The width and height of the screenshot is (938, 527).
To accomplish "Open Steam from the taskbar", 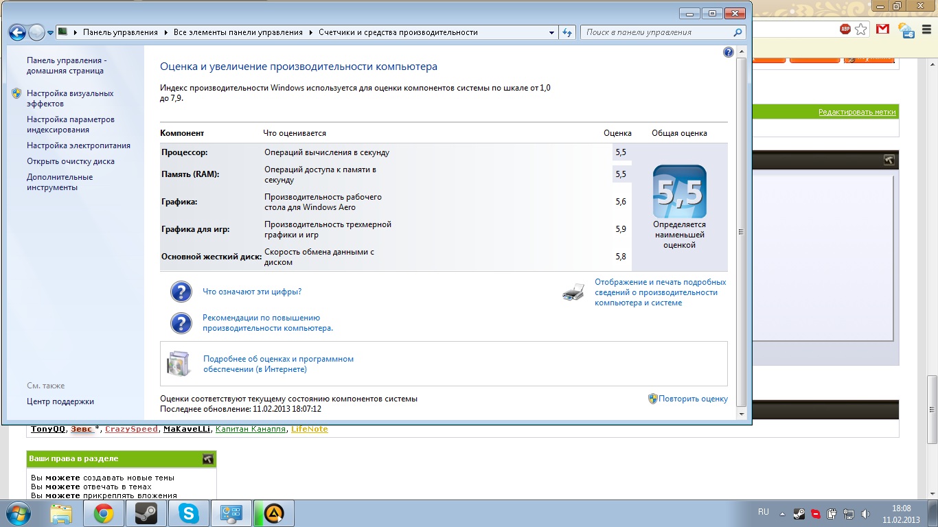I will [x=146, y=513].
